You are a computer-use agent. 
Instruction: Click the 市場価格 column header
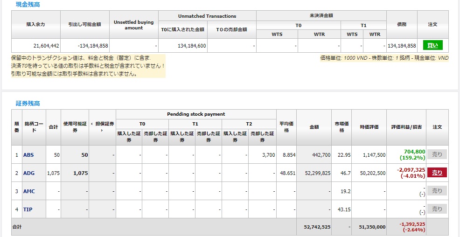341,127
